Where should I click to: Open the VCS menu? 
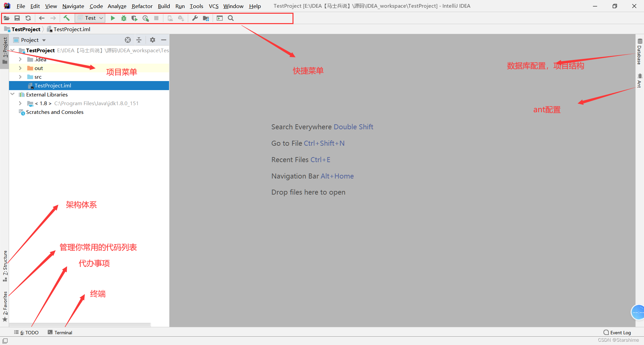click(x=213, y=6)
